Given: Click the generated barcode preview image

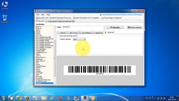Looking at the screenshot, I should coord(100,70).
